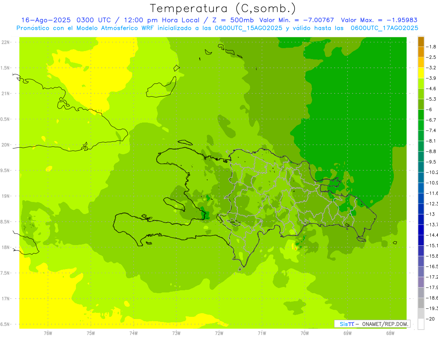Click the '75W' longitude label

coord(91,333)
